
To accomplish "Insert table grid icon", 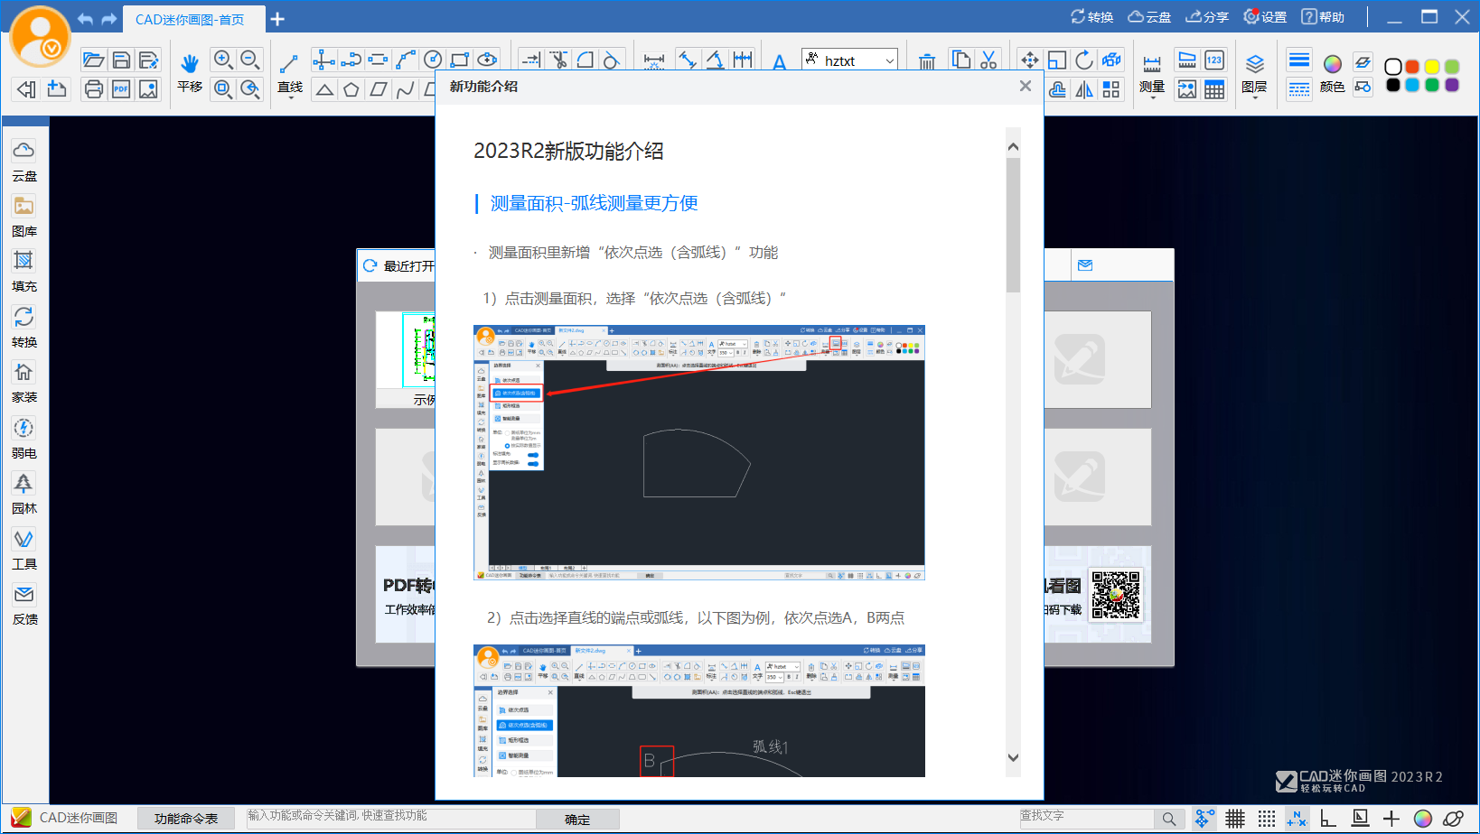I will (1214, 89).
